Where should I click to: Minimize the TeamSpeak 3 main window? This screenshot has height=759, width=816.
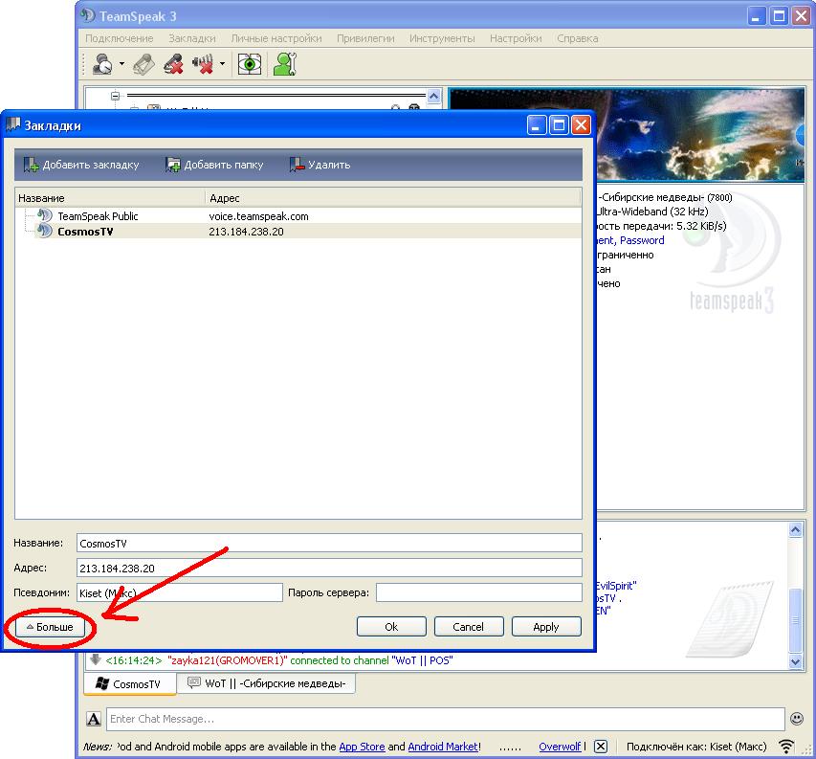pyautogui.click(x=757, y=16)
